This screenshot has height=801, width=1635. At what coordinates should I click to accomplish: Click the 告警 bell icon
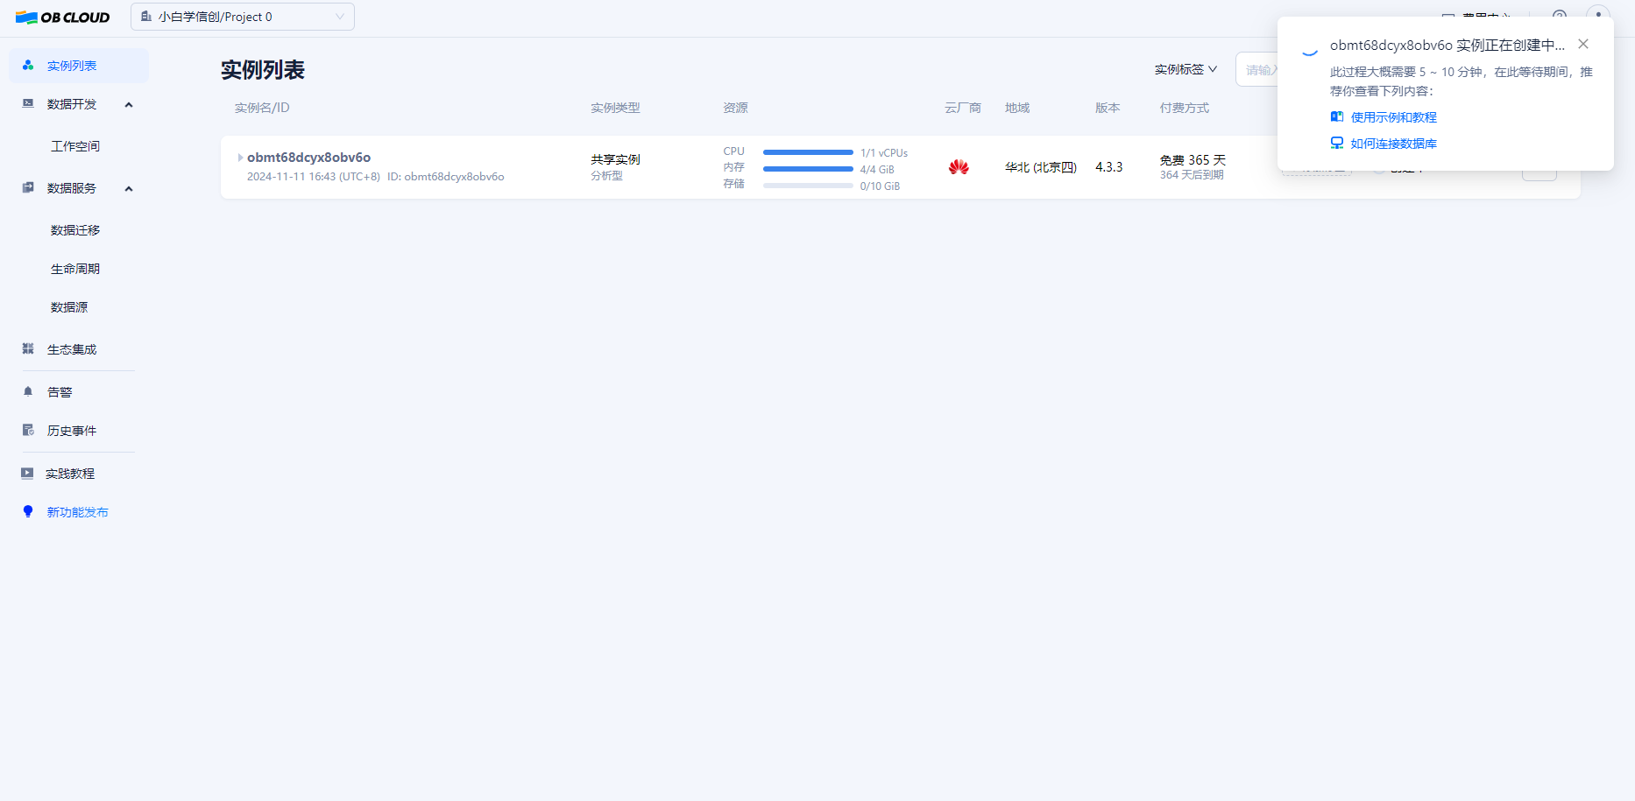coord(28,391)
